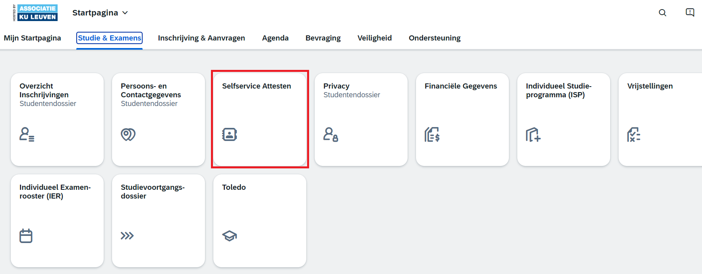Open the Ondersteuning tab

pos(435,38)
